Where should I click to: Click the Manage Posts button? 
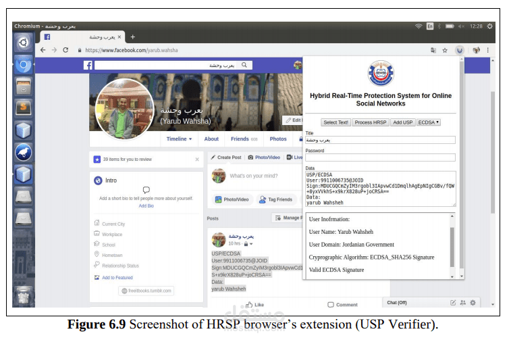point(288,218)
